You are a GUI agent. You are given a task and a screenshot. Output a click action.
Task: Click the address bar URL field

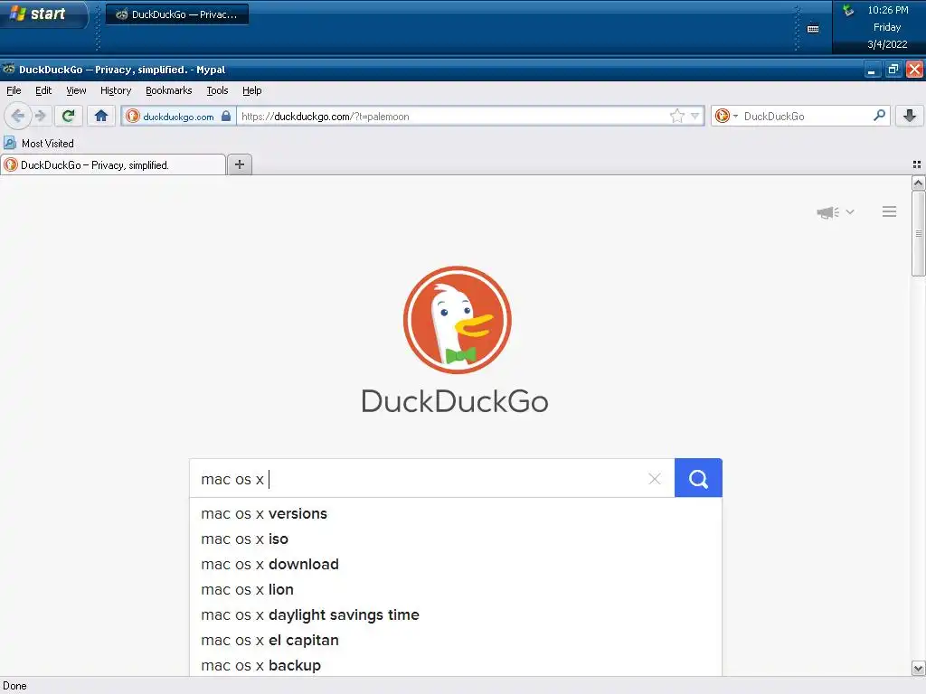(x=452, y=117)
